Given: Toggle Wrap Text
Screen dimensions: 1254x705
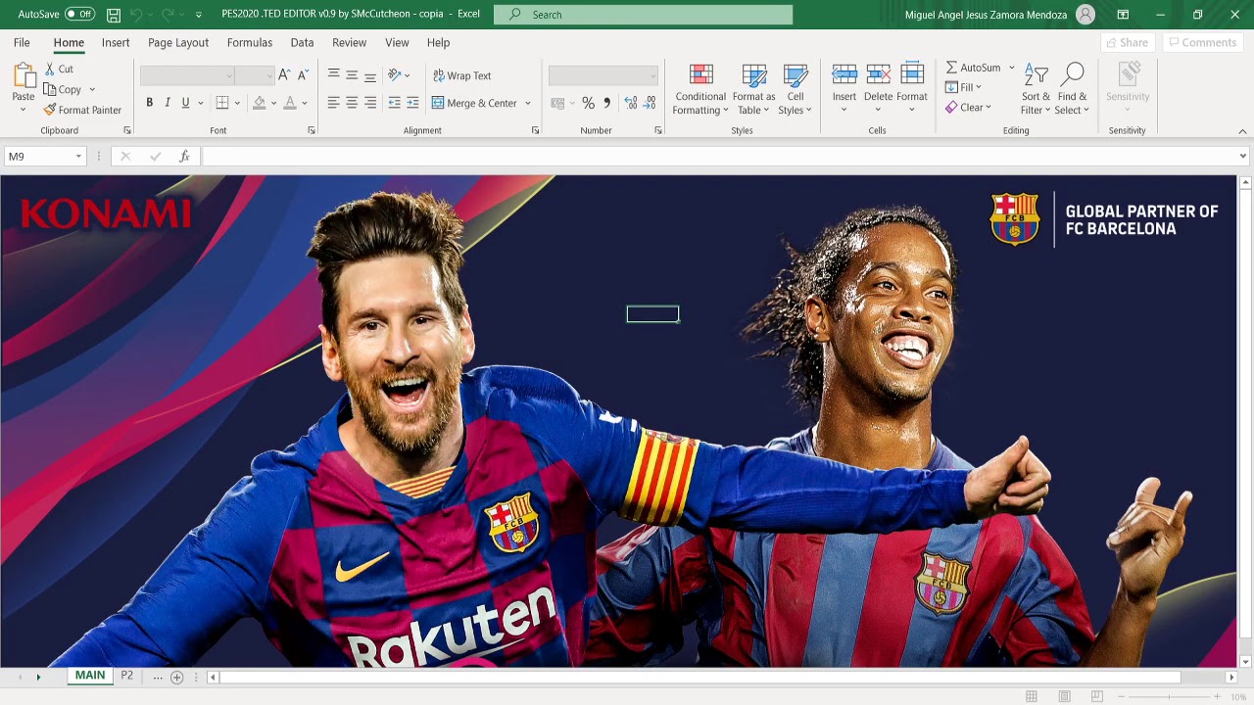Looking at the screenshot, I should tap(461, 75).
